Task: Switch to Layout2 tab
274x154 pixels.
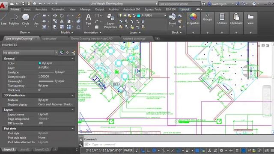Action: (24, 149)
